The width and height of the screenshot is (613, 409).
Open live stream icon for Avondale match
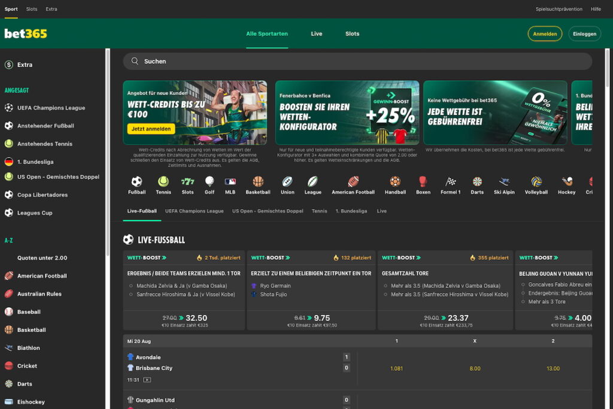tap(147, 380)
